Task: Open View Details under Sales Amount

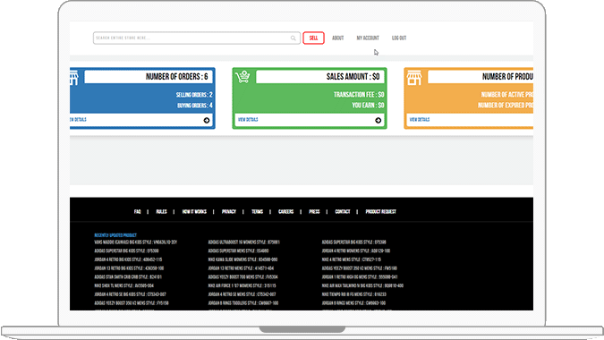Action: 248,120
